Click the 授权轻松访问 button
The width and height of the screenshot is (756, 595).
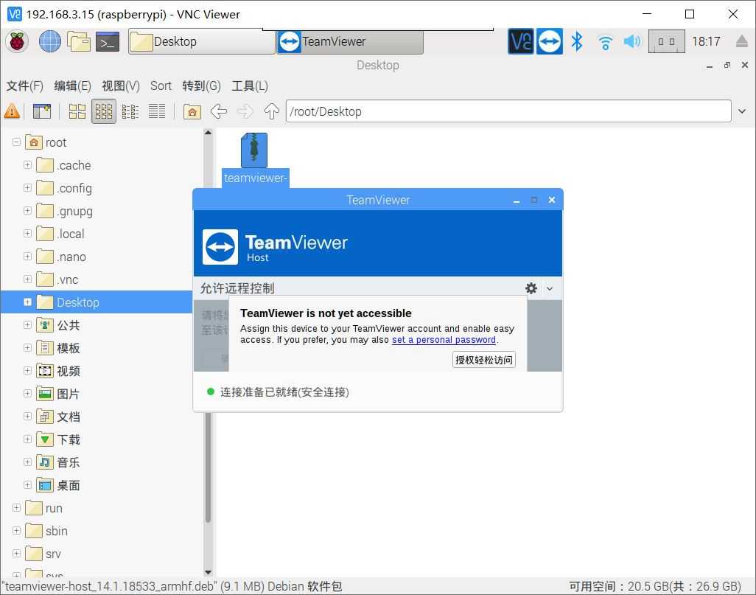tap(484, 360)
